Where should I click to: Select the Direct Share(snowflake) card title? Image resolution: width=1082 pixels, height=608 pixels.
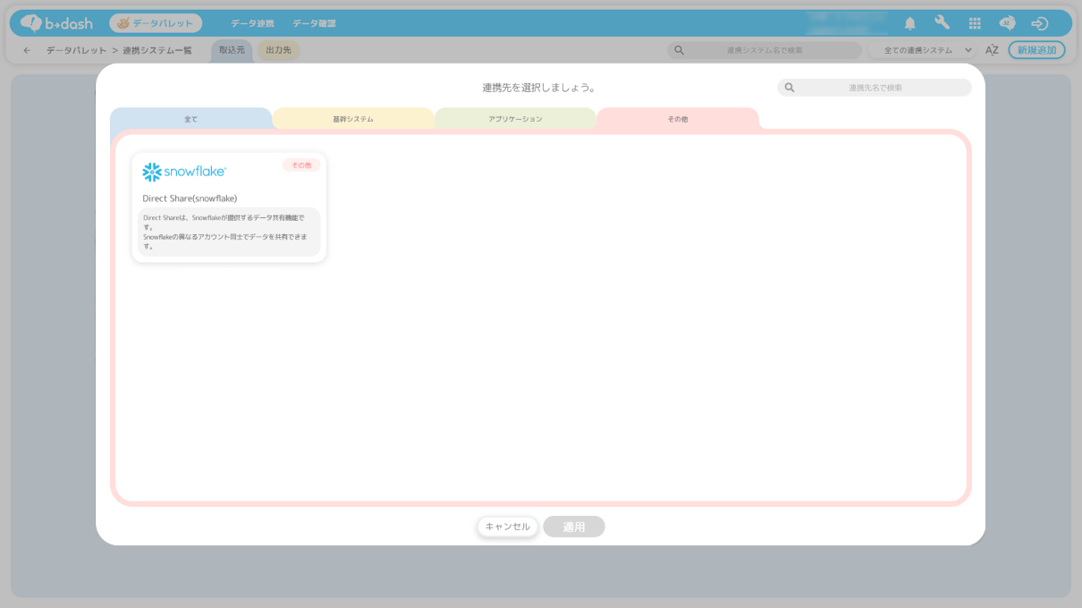click(190, 198)
